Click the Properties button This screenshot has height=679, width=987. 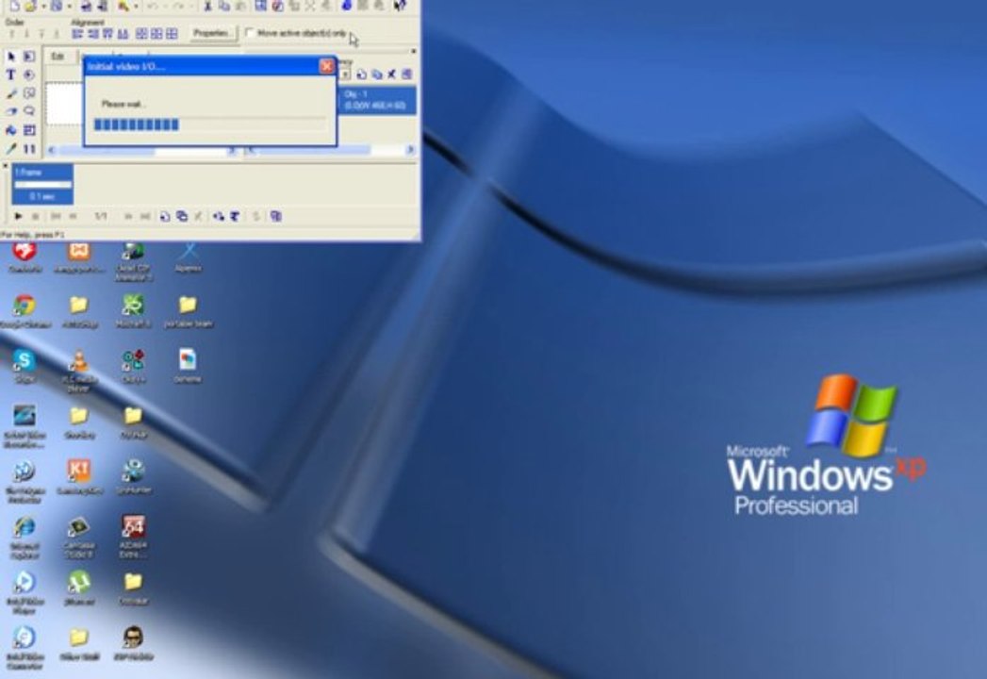(211, 33)
